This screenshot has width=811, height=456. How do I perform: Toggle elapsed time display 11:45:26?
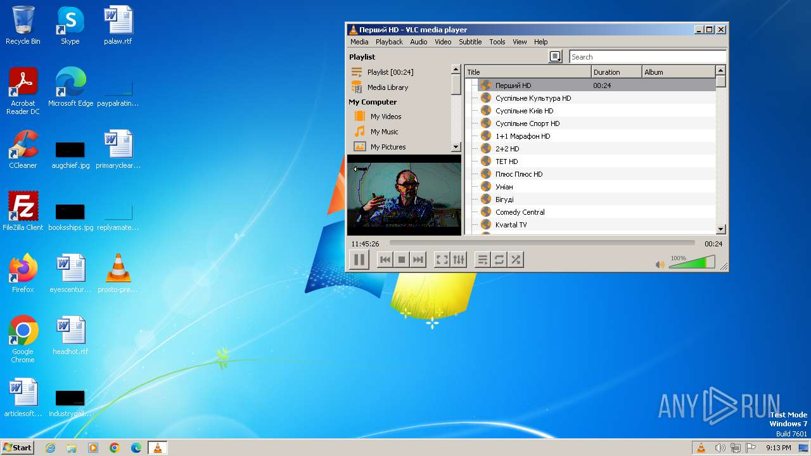click(365, 244)
